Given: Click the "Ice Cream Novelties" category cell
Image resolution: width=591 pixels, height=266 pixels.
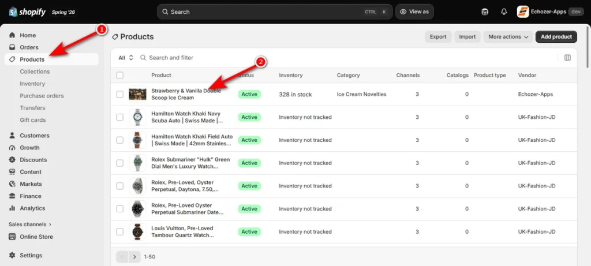Looking at the screenshot, I should (361, 94).
